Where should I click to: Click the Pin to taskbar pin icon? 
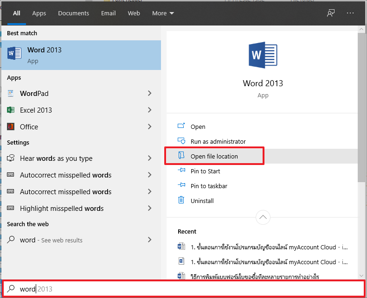click(181, 185)
